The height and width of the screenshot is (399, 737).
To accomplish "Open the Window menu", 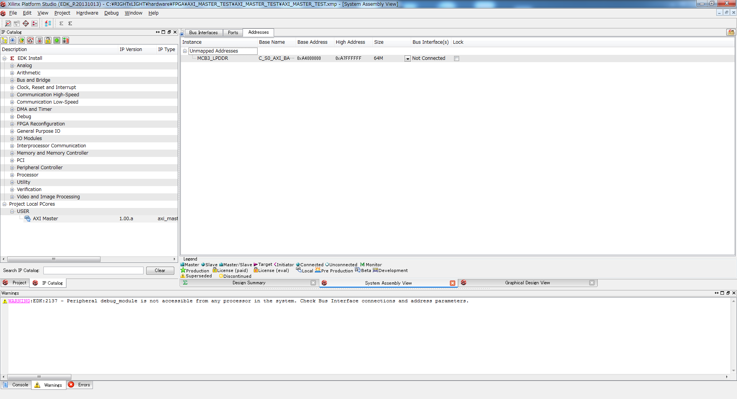I will coord(133,13).
